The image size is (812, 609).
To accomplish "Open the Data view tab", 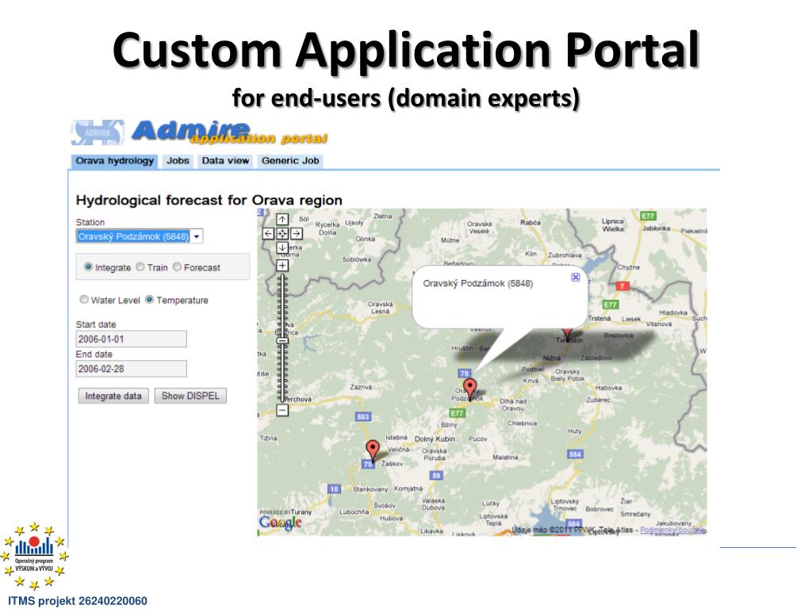I will tap(225, 161).
